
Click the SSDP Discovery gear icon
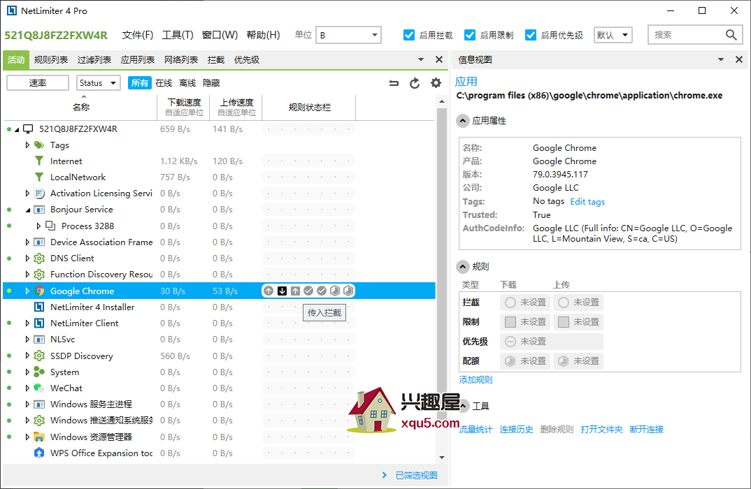point(39,356)
